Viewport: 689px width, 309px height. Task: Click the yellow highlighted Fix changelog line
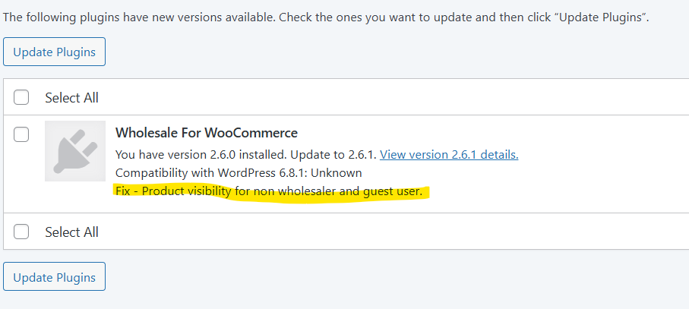click(269, 191)
